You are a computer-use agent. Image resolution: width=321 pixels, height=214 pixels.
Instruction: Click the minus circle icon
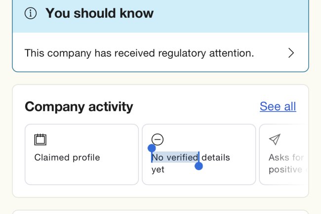pyautogui.click(x=158, y=139)
